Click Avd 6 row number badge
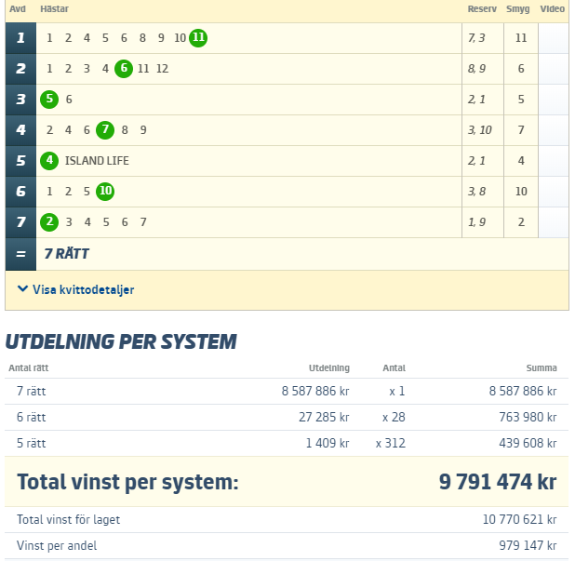Viewport: 575px width, 561px height. pyautogui.click(x=20, y=192)
